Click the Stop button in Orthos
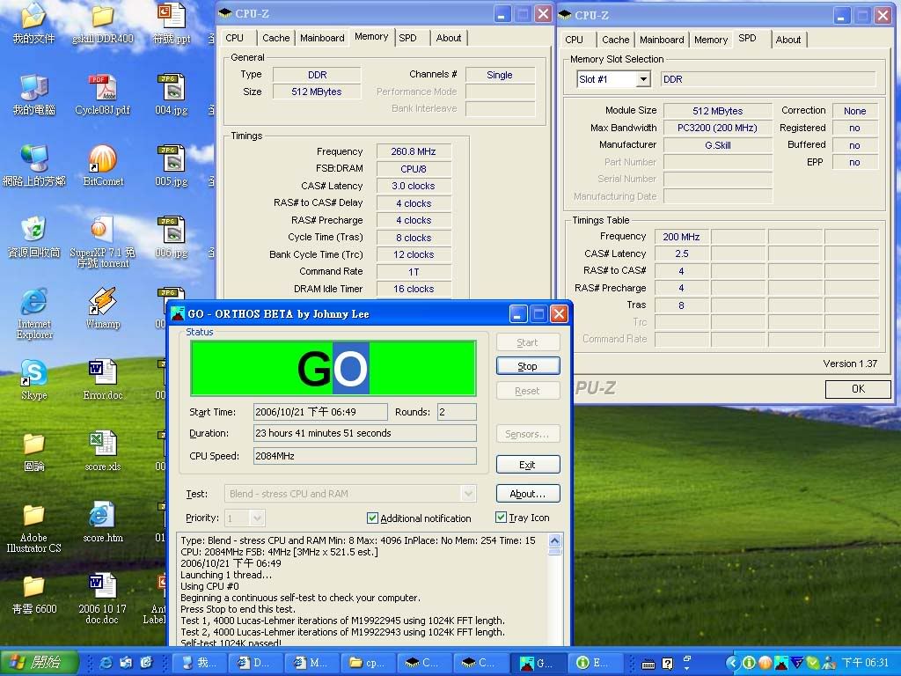Screen dimensions: 901x676 (x=528, y=366)
